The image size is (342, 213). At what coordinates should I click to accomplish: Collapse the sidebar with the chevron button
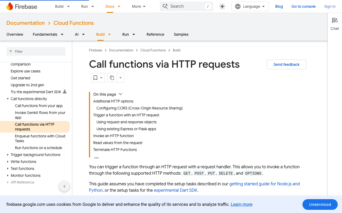click(x=64, y=186)
